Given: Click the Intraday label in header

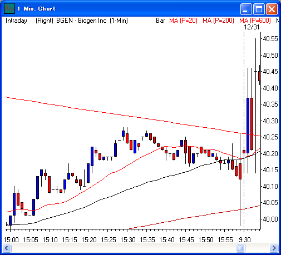Looking at the screenshot, I should 16,21.
